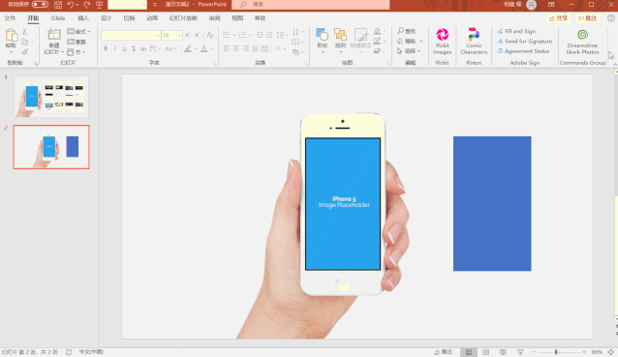
Task: Switch to the iSlide tab
Action: [58, 18]
